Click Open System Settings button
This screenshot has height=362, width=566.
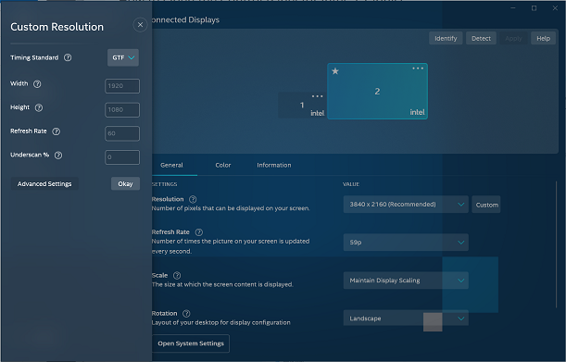pyautogui.click(x=191, y=343)
